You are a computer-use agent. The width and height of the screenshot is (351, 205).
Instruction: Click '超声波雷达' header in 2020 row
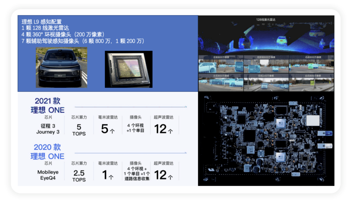pyautogui.click(x=163, y=163)
